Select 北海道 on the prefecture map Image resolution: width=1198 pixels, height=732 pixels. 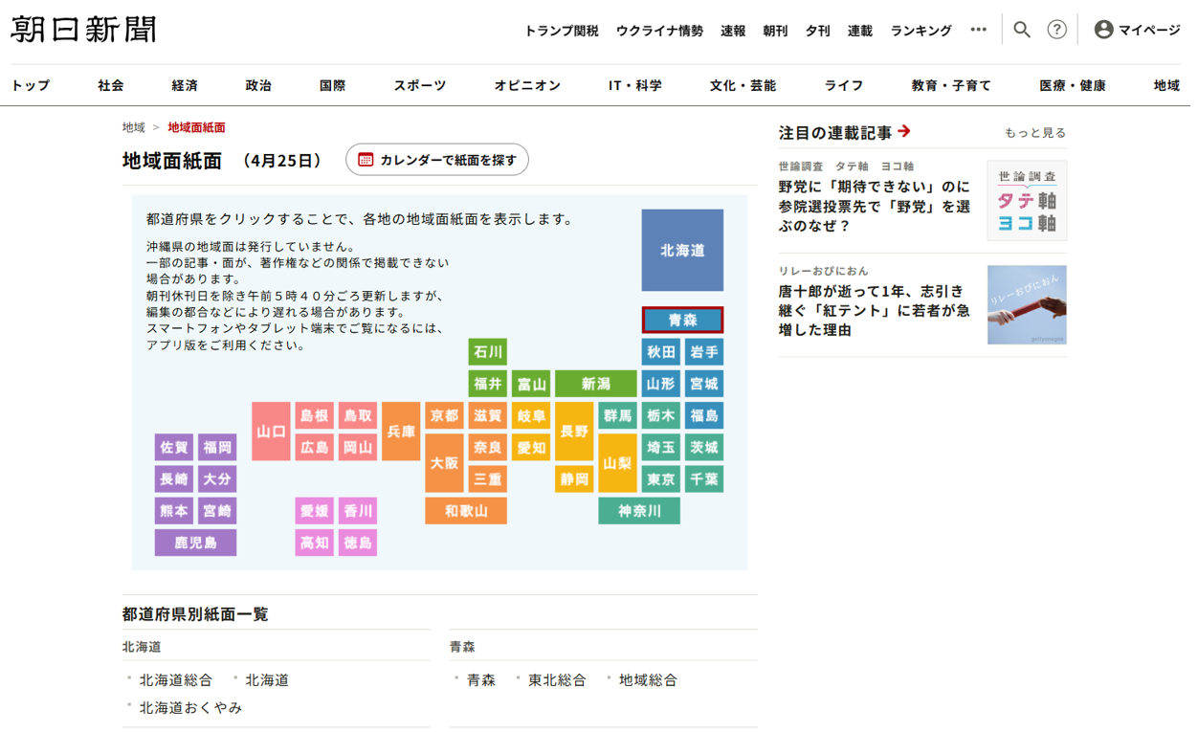687,252
